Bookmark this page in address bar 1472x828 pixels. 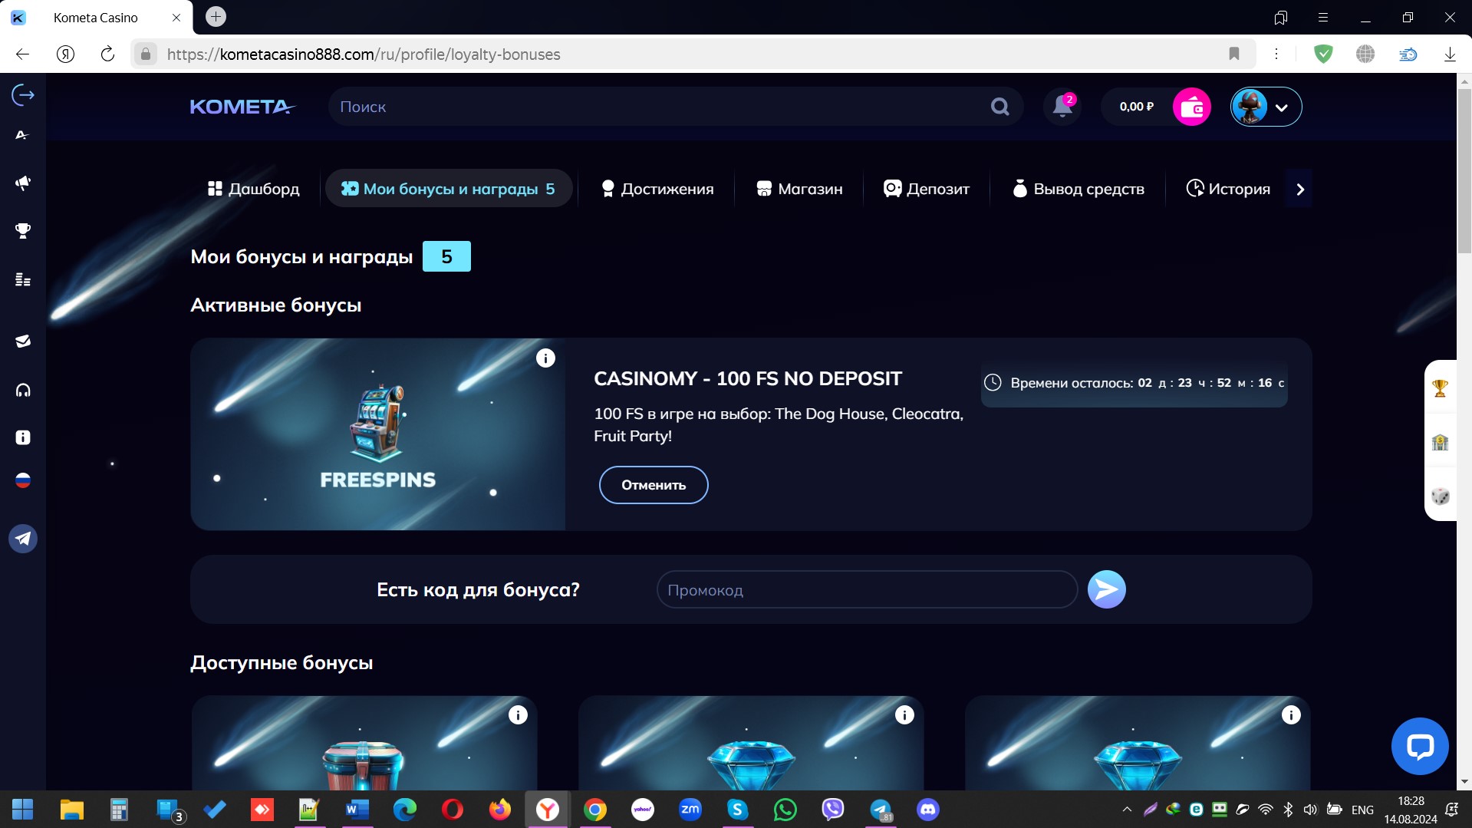click(x=1234, y=54)
